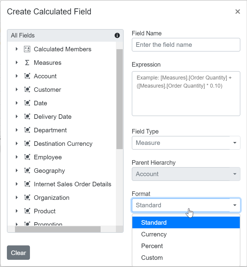
Task: Click the Internet Sales Order Details icon
Action: pyautogui.click(x=27, y=184)
